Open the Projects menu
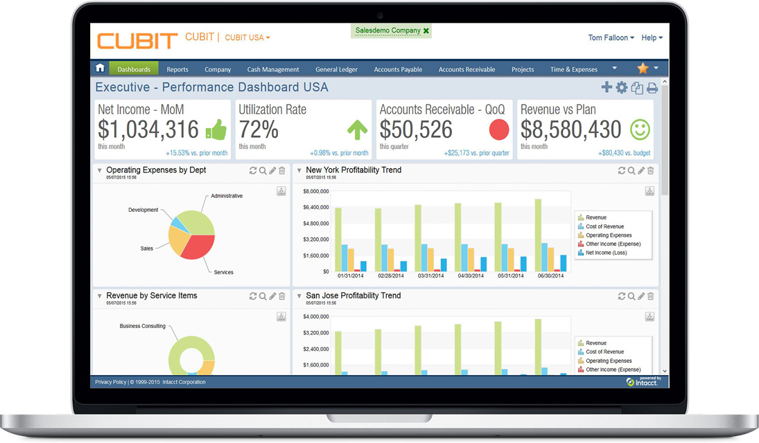 [x=523, y=69]
